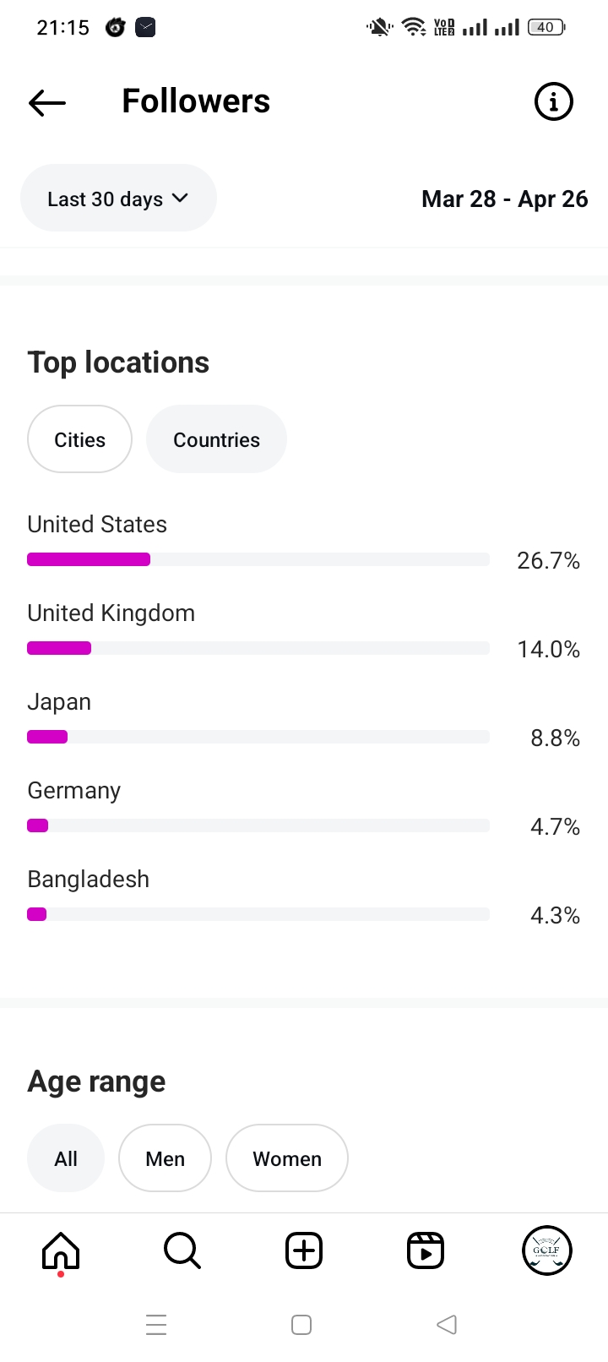
Task: Tap the United States percentage bar
Action: 258,559
